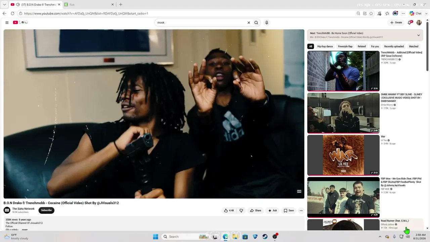Open the 'Road Runner (feat. C.M.L.)' title
The height and width of the screenshot is (242, 430).
click(x=395, y=221)
